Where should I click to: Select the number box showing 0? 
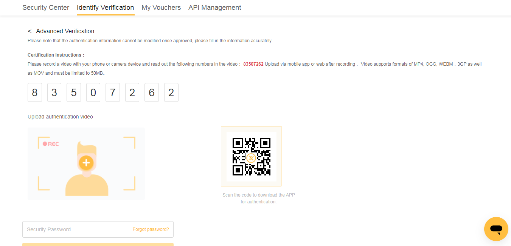[93, 92]
